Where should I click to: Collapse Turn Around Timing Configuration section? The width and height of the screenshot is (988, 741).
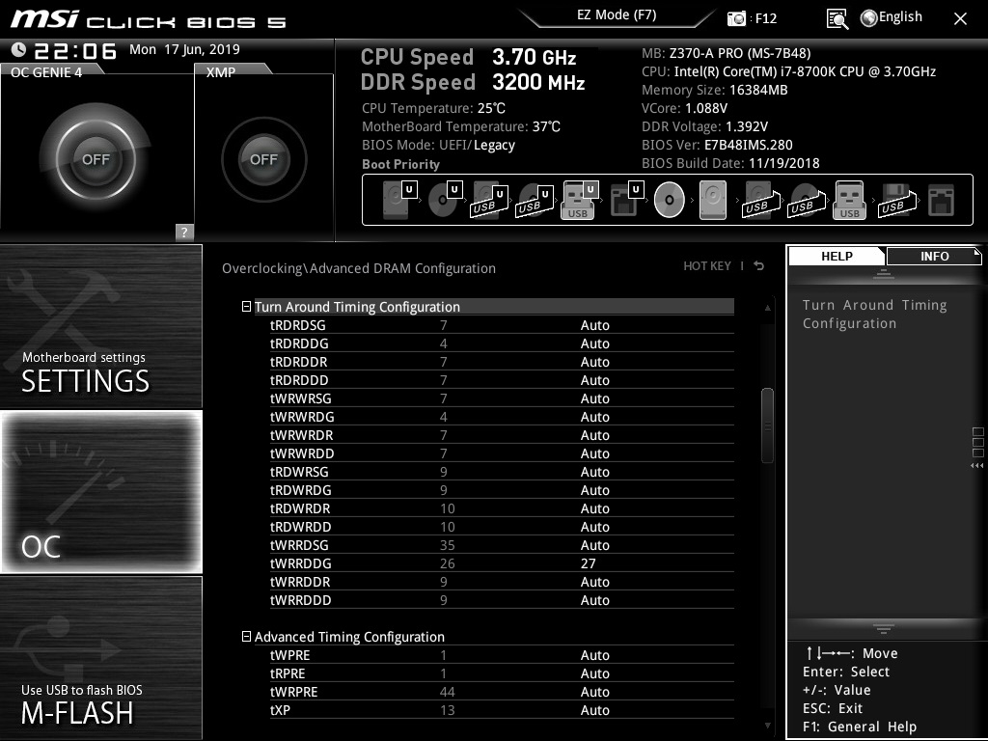[246, 307]
